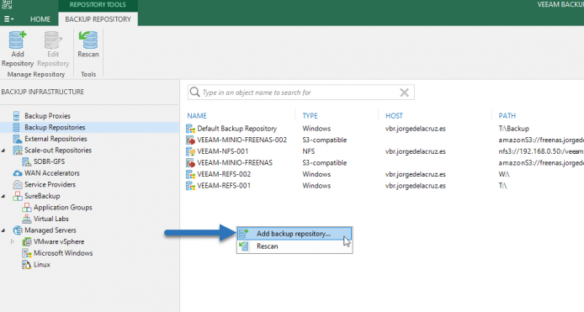The height and width of the screenshot is (312, 584).
Task: Click the VEEAM-NFS-001 repository icon
Action: [x=190, y=151]
